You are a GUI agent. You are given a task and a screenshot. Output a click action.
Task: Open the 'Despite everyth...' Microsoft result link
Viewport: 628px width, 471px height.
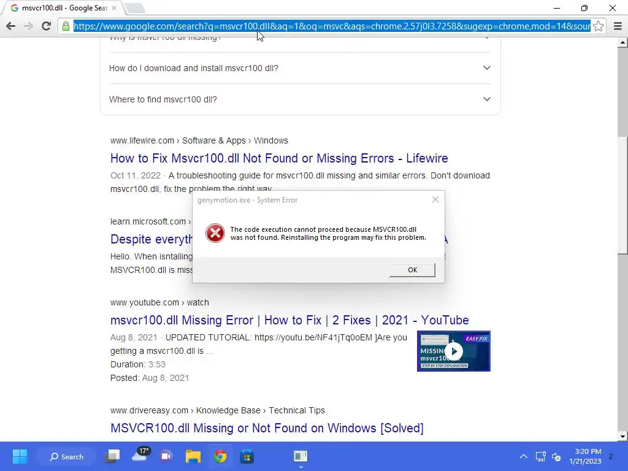click(151, 239)
